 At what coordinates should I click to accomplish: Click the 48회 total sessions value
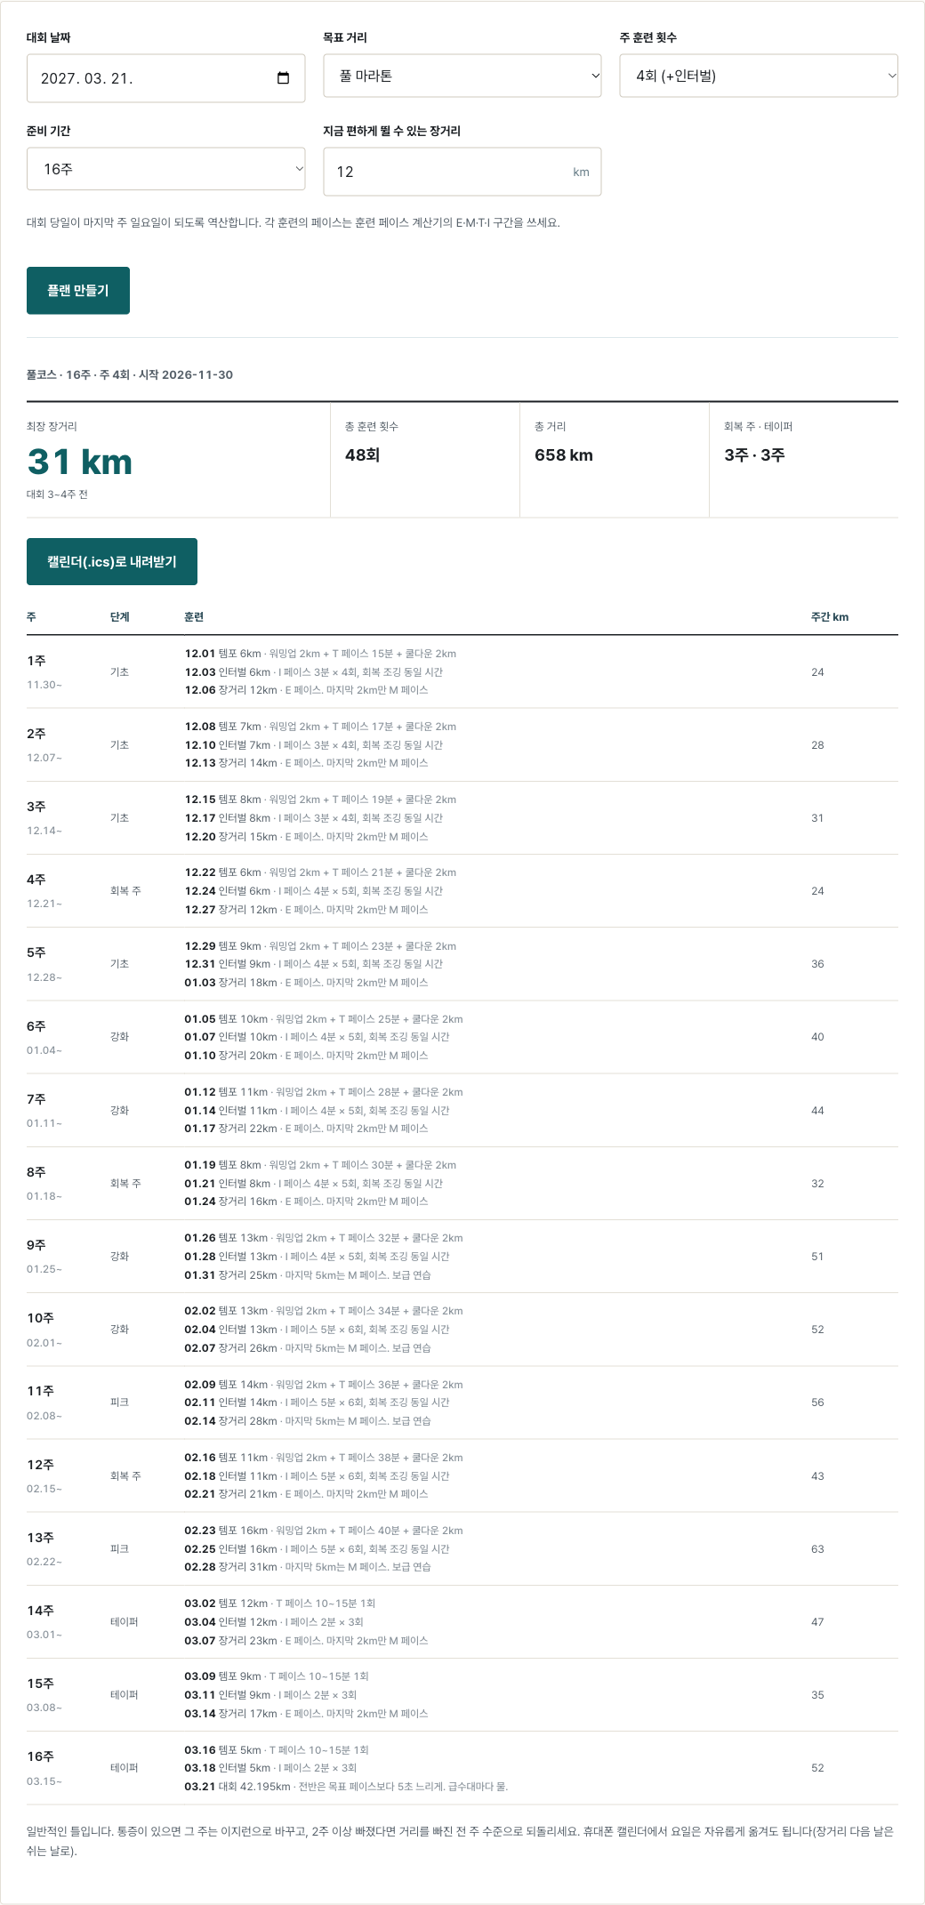coord(362,454)
